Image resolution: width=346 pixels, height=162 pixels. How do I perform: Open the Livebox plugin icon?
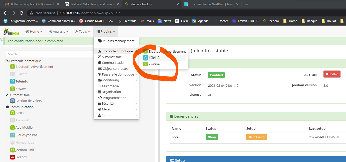pos(13,157)
